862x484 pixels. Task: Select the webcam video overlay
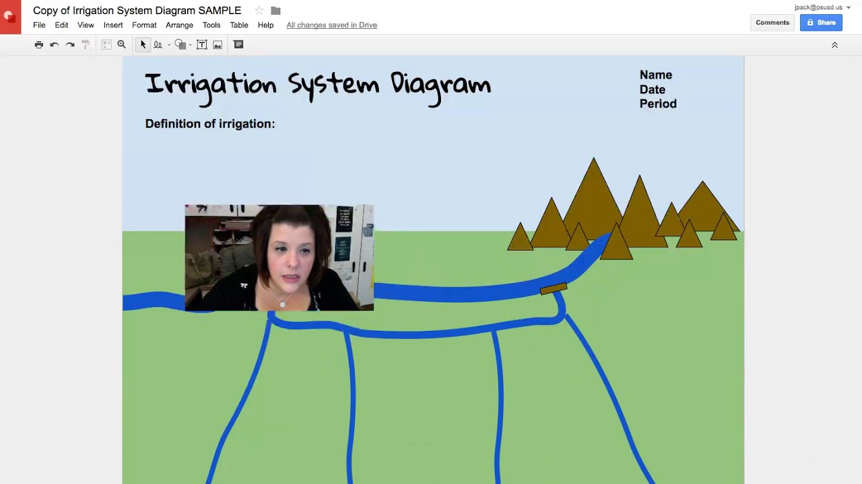279,257
